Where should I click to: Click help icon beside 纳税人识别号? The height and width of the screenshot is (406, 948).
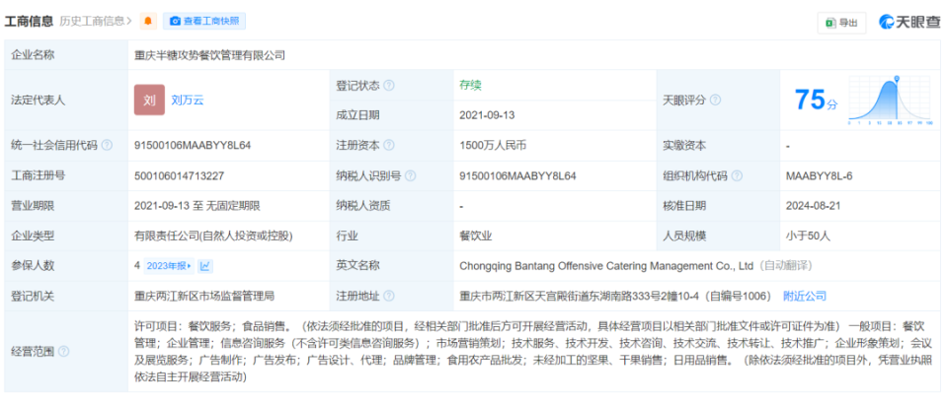[x=411, y=175]
